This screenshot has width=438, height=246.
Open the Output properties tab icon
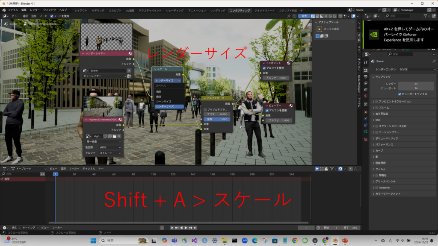[x=366, y=77]
